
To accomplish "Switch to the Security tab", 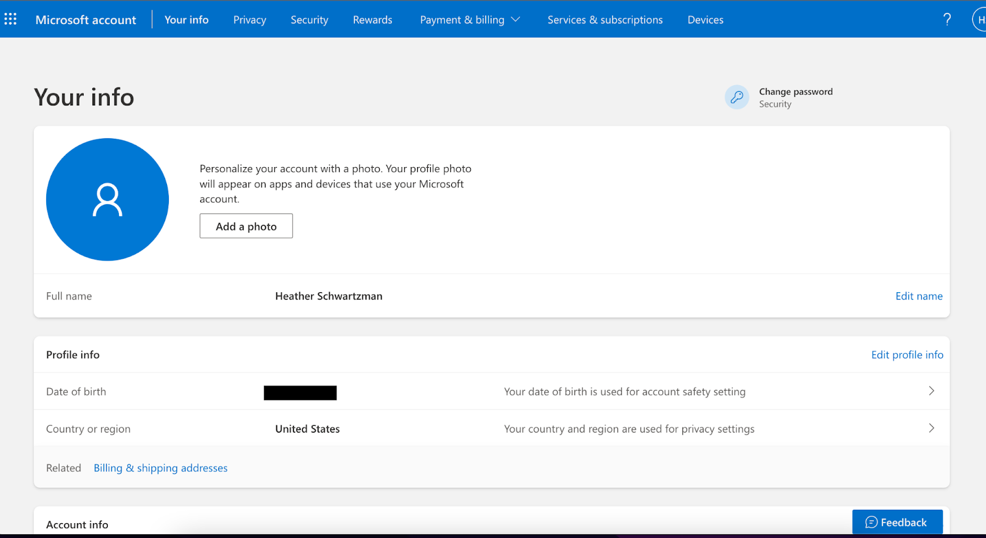I will pos(309,20).
